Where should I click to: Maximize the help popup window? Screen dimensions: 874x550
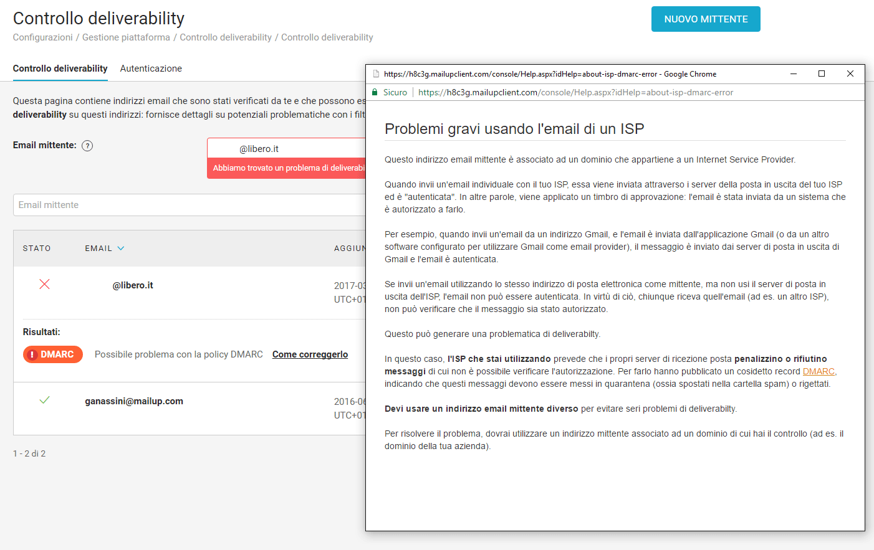822,73
